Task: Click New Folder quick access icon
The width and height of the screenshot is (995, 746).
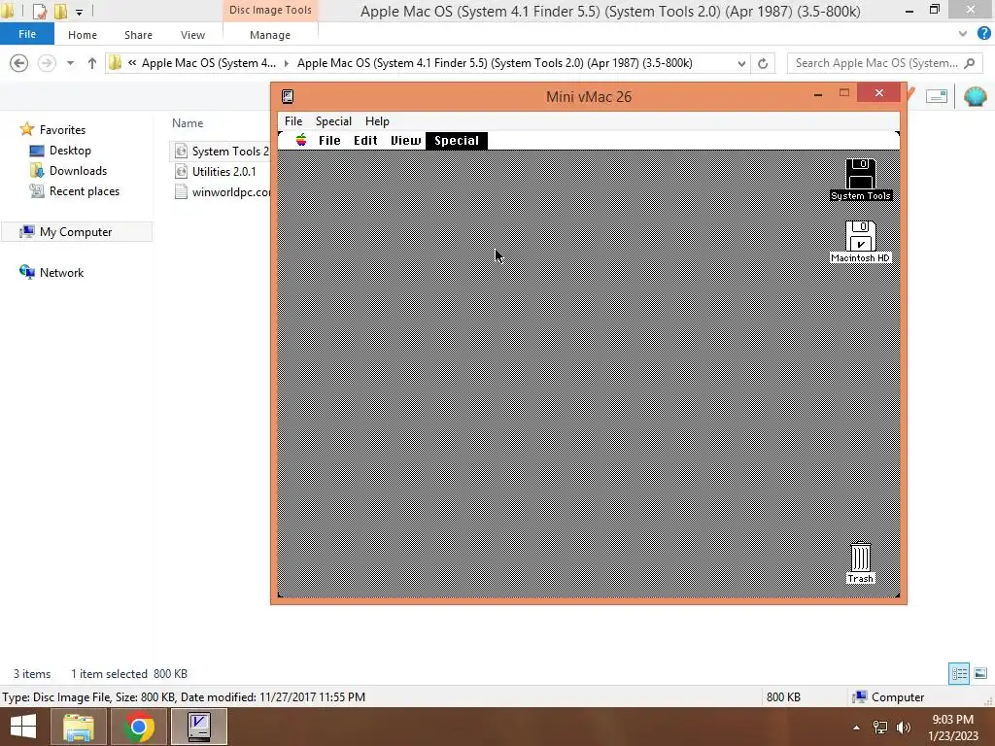Action: [60, 11]
